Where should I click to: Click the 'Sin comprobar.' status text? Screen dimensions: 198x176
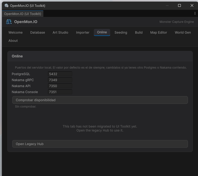[26, 107]
